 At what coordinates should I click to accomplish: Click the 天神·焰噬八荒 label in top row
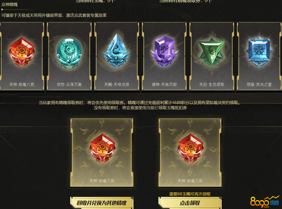(22, 85)
